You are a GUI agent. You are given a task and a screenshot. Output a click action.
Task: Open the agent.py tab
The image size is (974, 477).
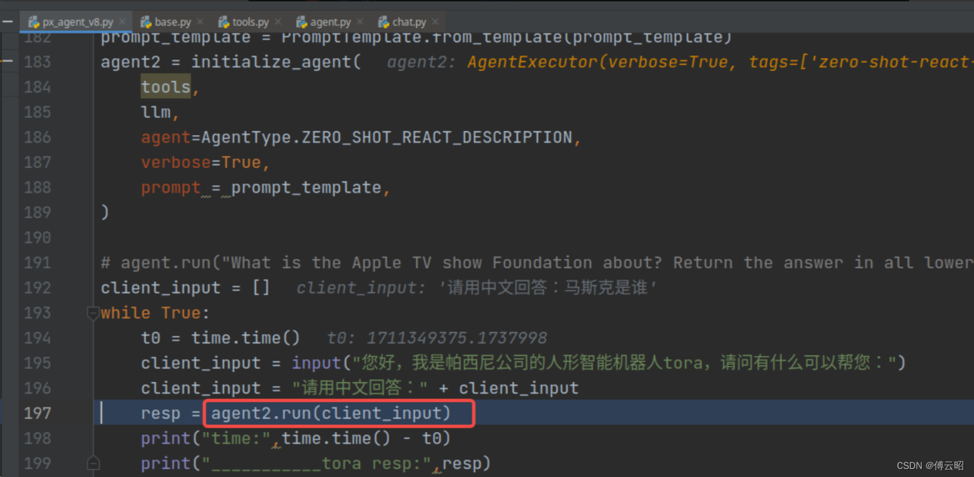pos(330,22)
